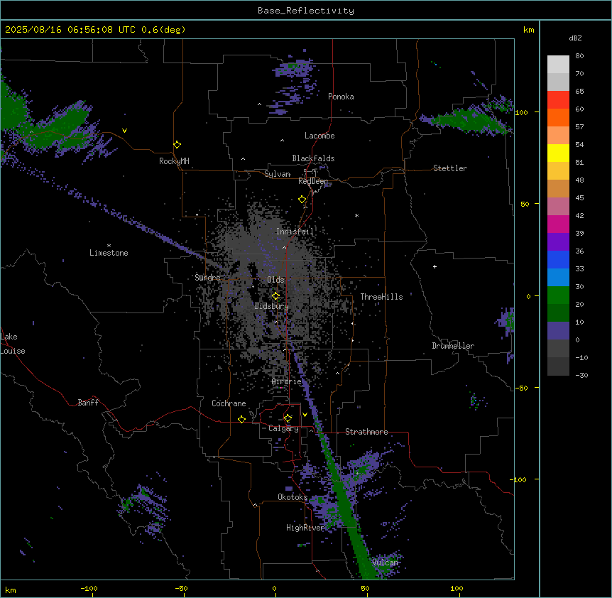Click the 80 value on the dBZ scale
Screen dimensions: 612x598
point(579,56)
